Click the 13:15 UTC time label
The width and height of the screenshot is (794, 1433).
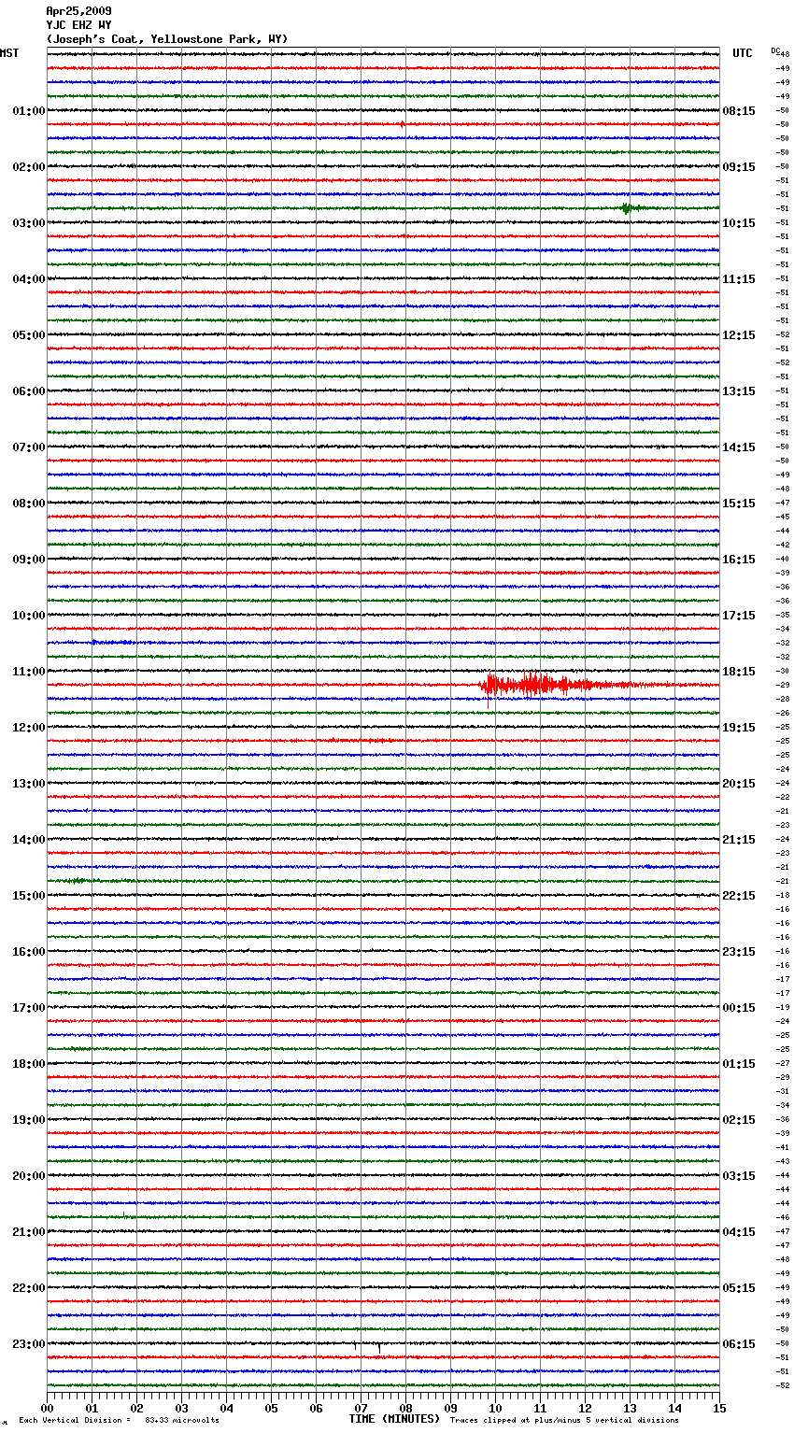[739, 391]
